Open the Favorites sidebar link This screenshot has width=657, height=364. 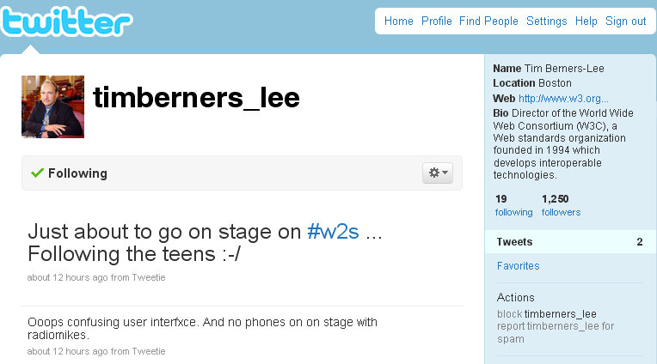(518, 265)
